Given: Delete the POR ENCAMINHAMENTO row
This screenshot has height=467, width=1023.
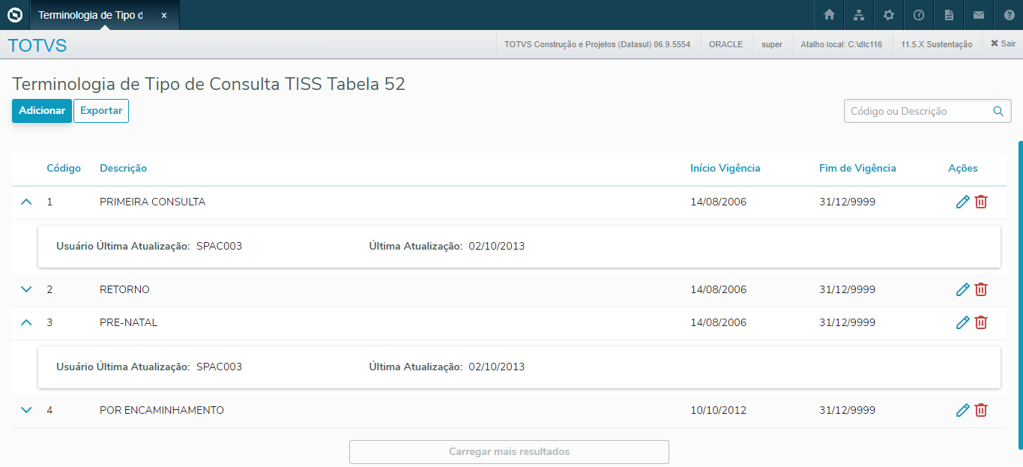Looking at the screenshot, I should [x=981, y=410].
